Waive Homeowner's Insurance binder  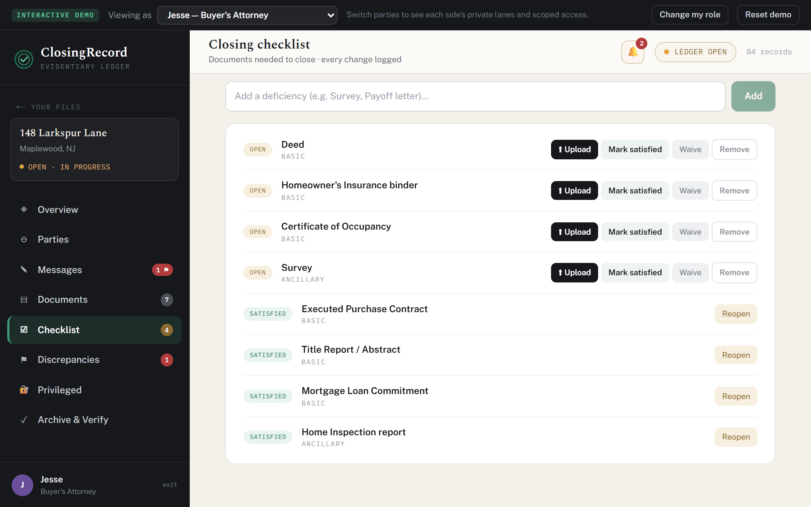[x=690, y=191]
